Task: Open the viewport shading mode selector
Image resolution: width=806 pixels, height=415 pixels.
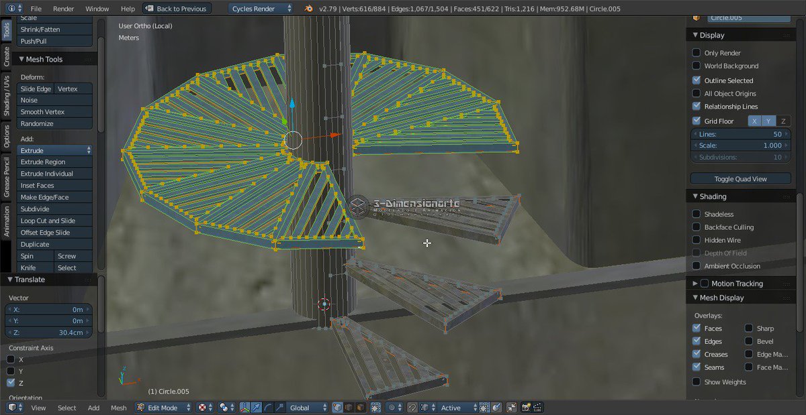Action: (x=206, y=408)
